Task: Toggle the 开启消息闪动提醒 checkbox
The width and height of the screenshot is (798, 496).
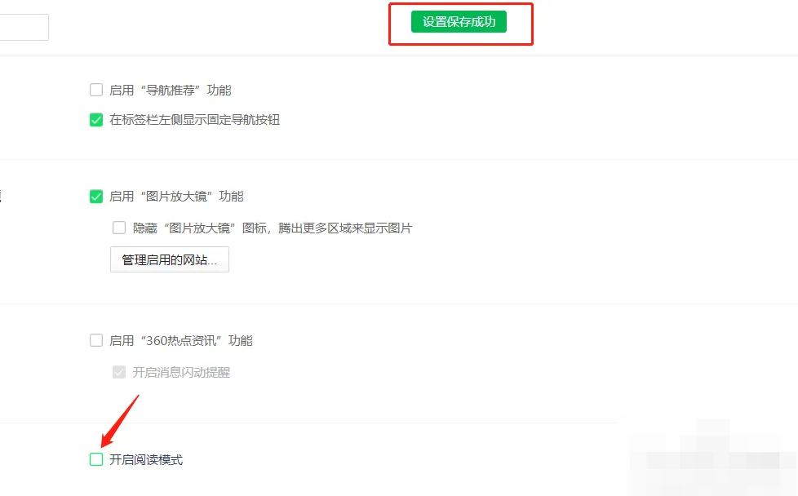Action: pyautogui.click(x=119, y=372)
